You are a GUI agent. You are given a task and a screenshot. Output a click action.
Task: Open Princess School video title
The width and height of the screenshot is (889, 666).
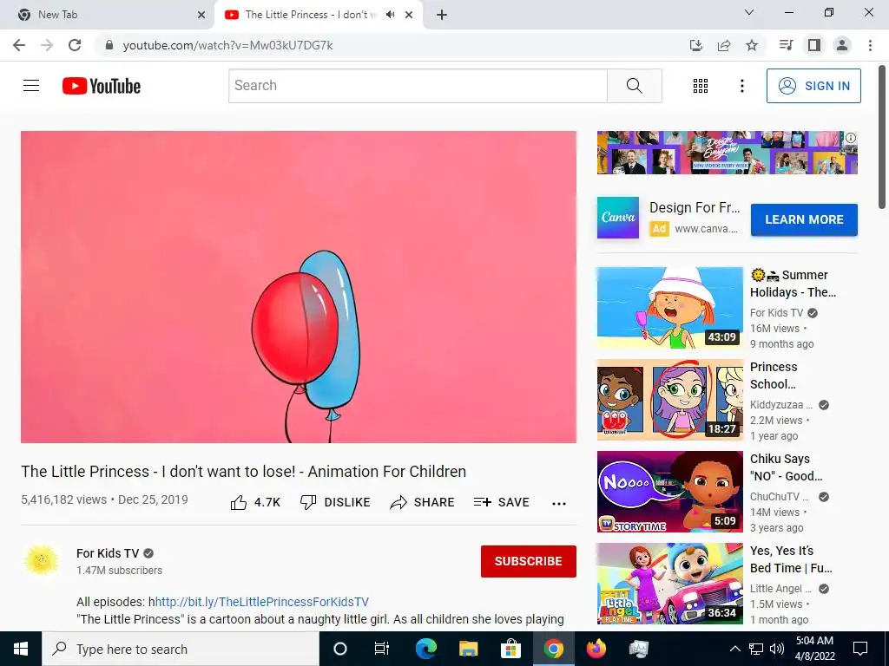point(774,375)
